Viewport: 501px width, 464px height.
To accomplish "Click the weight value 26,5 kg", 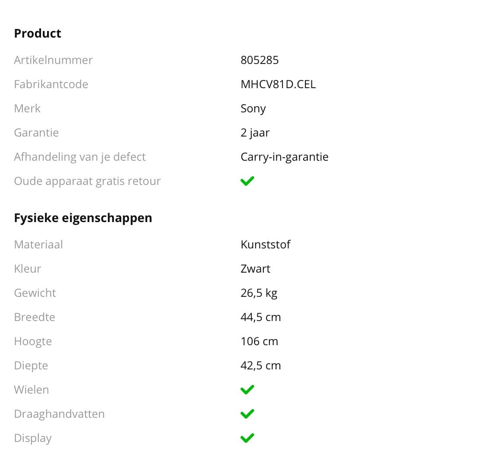I will point(259,293).
